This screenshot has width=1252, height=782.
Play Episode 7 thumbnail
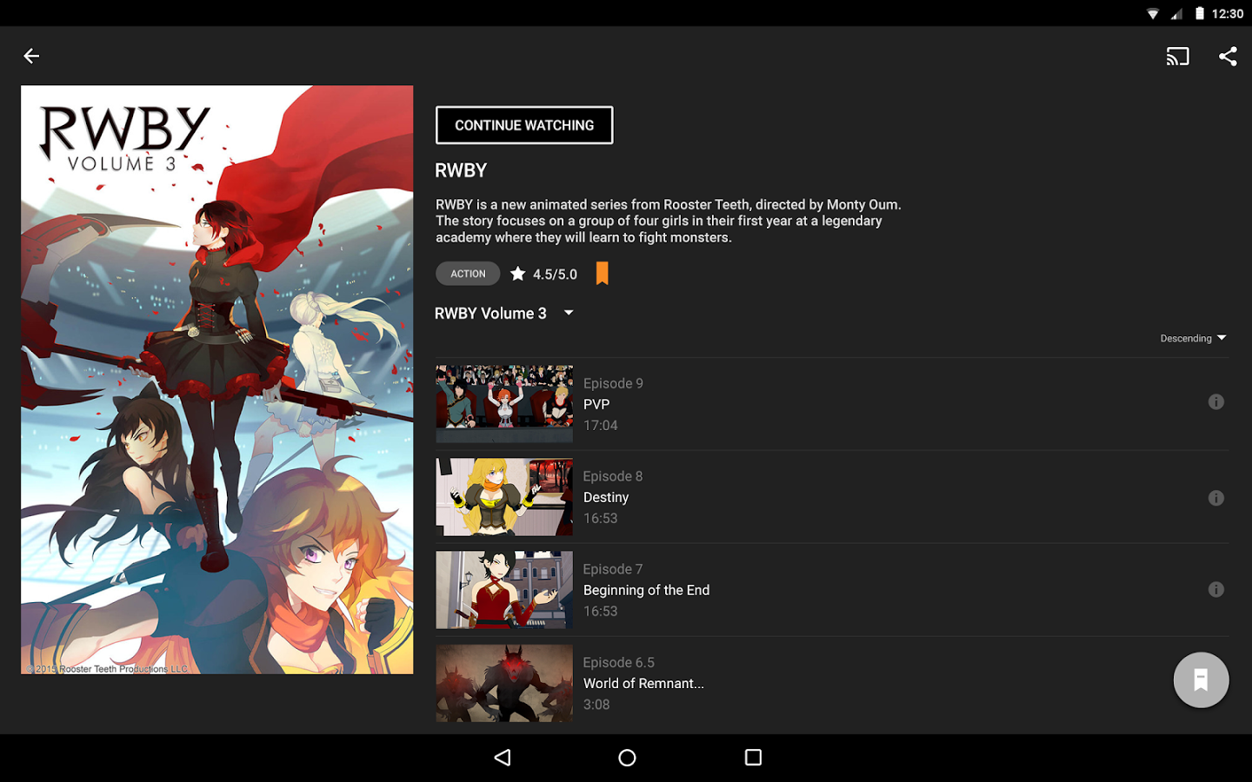coord(504,590)
